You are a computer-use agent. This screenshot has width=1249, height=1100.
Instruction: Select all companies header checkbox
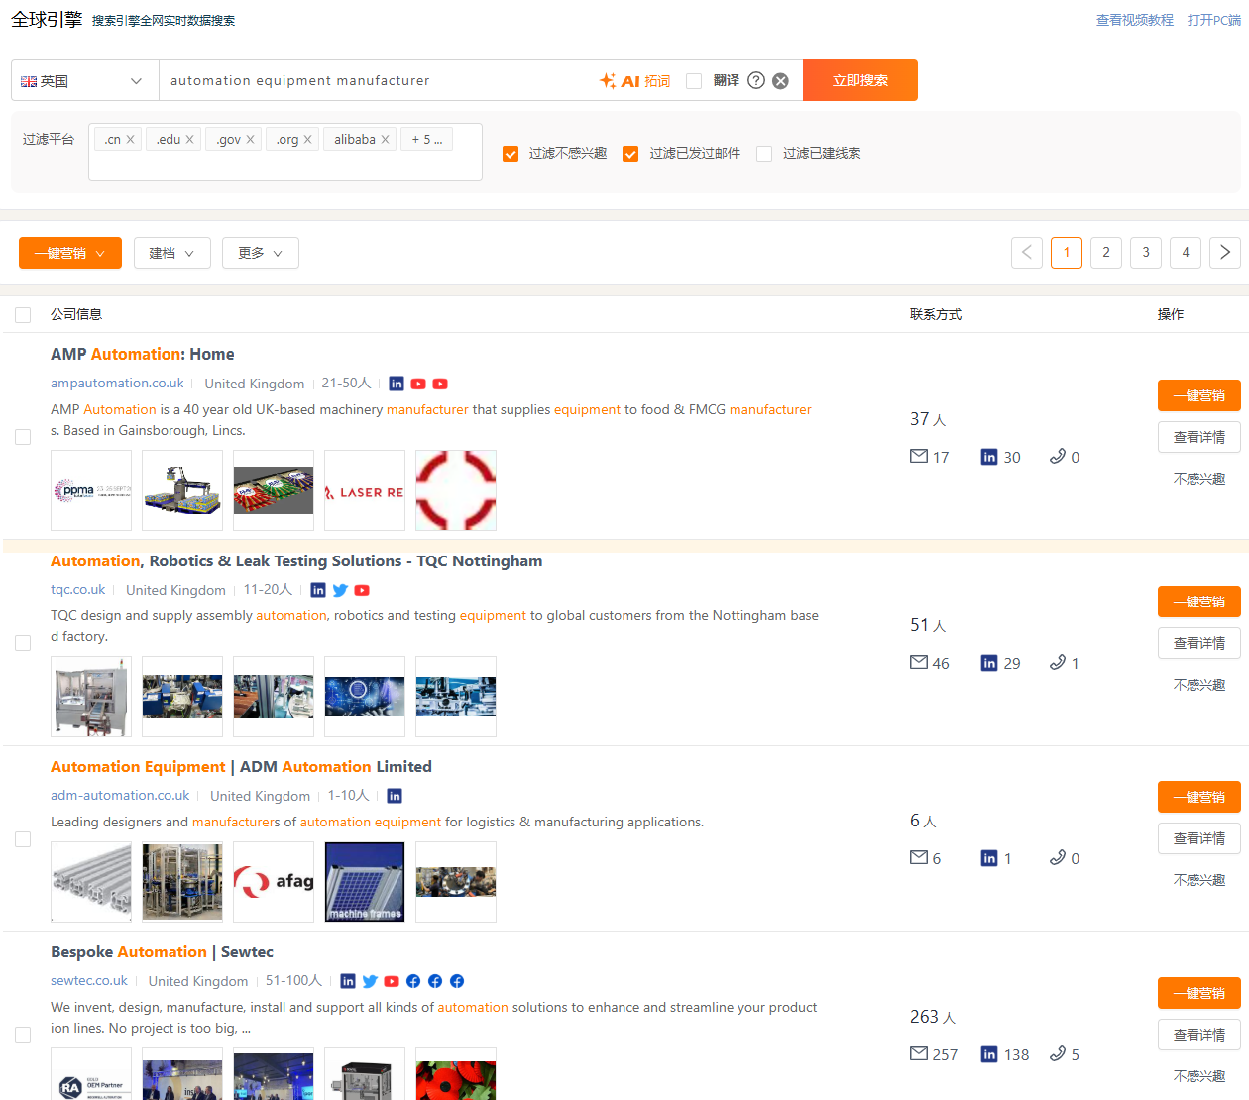(23, 315)
